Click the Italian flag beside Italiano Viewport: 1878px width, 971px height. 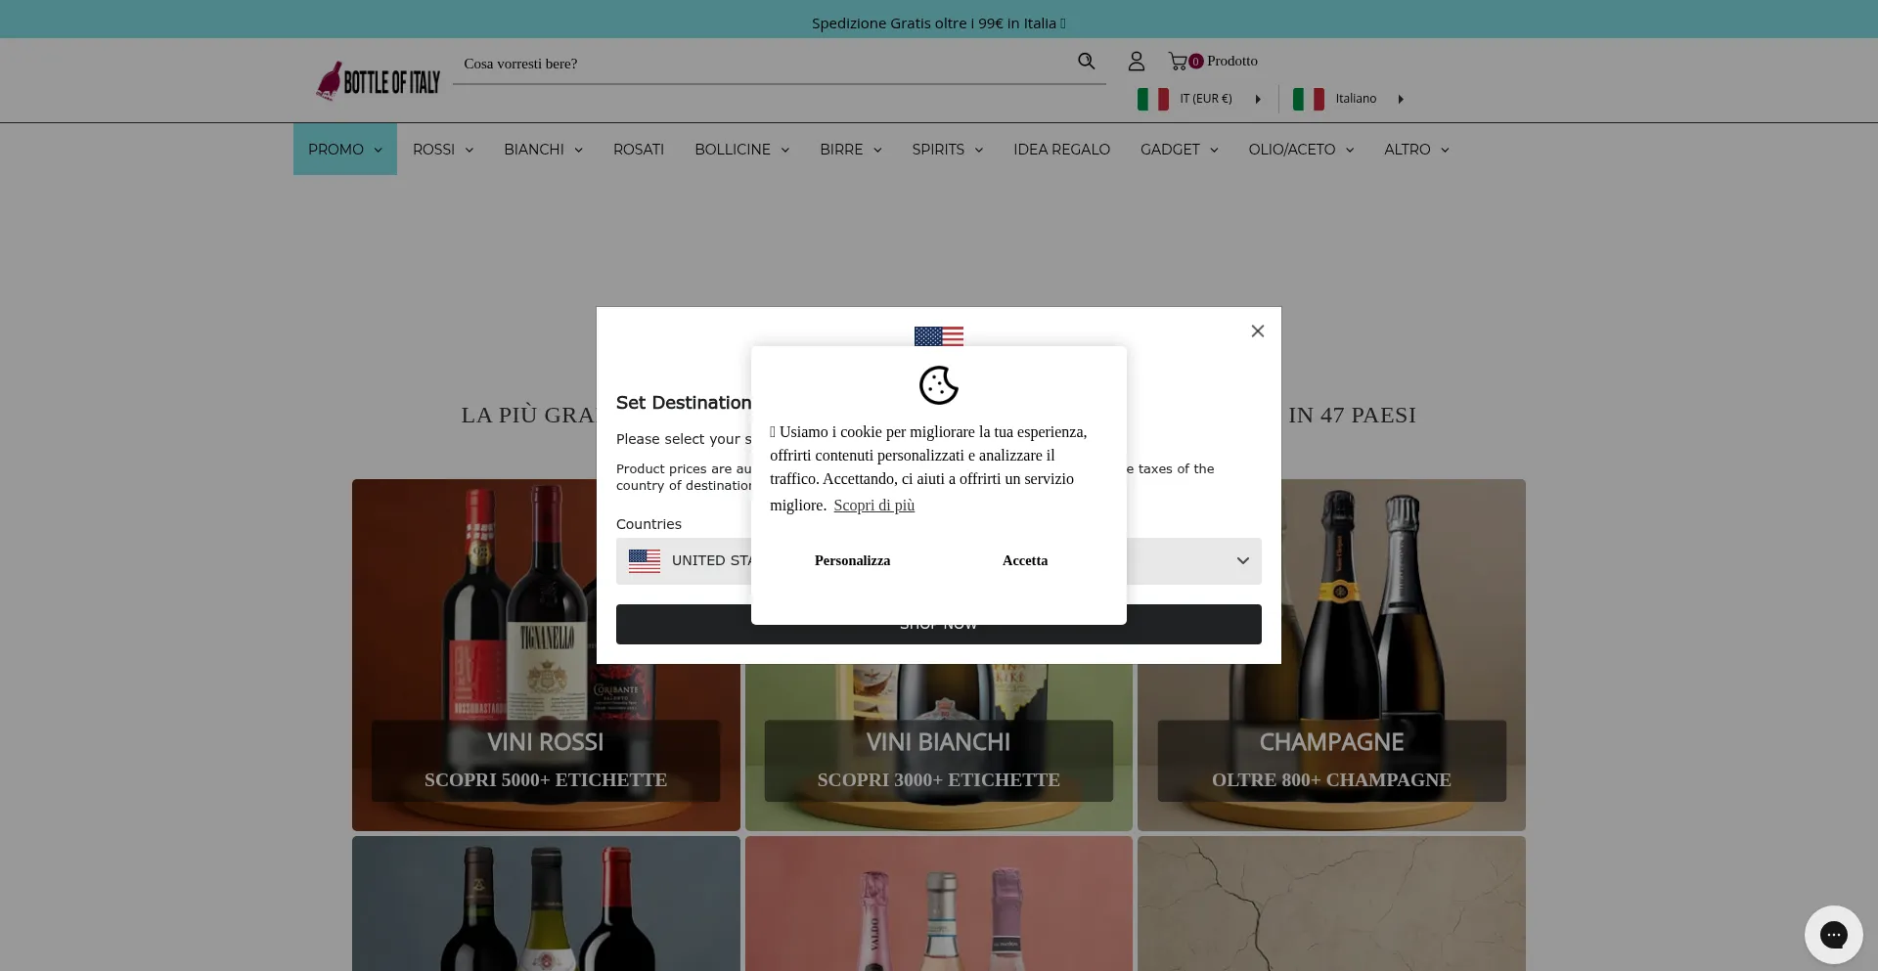1308,99
